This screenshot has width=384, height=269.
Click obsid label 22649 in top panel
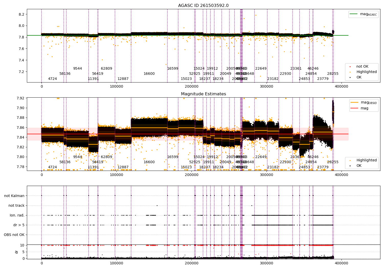click(261, 69)
